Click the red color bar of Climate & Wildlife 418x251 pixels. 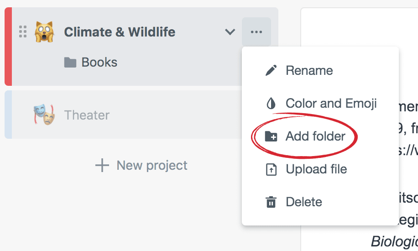[8, 47]
